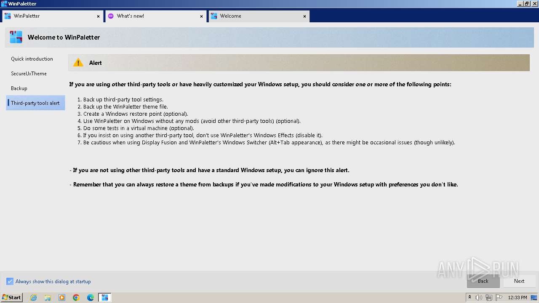Launch Microsoft Edge from taskbar
This screenshot has height=303, width=539.
[91, 298]
